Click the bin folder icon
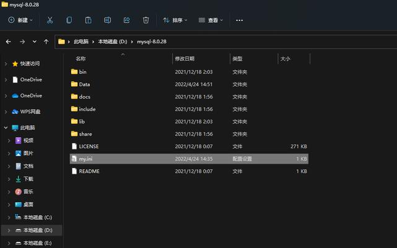 click(74, 72)
